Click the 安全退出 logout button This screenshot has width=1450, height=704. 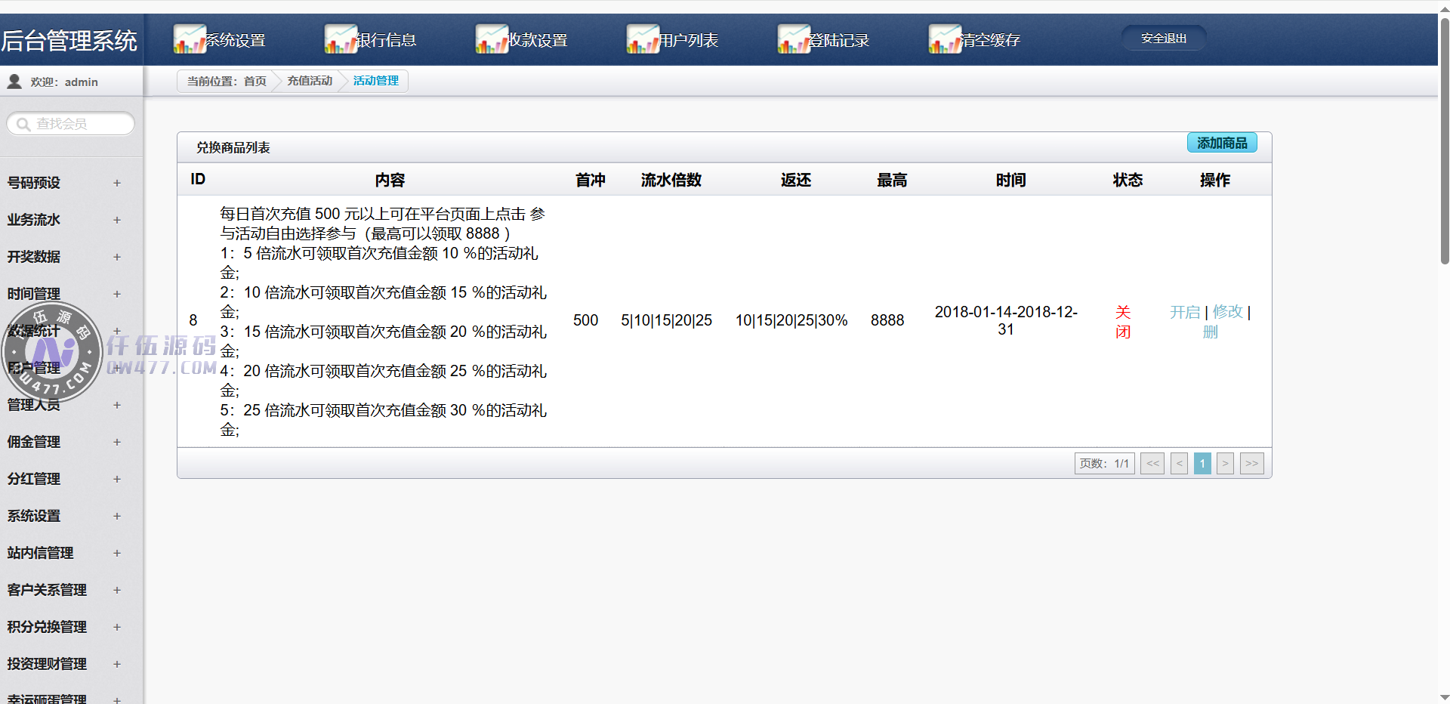coord(1163,39)
